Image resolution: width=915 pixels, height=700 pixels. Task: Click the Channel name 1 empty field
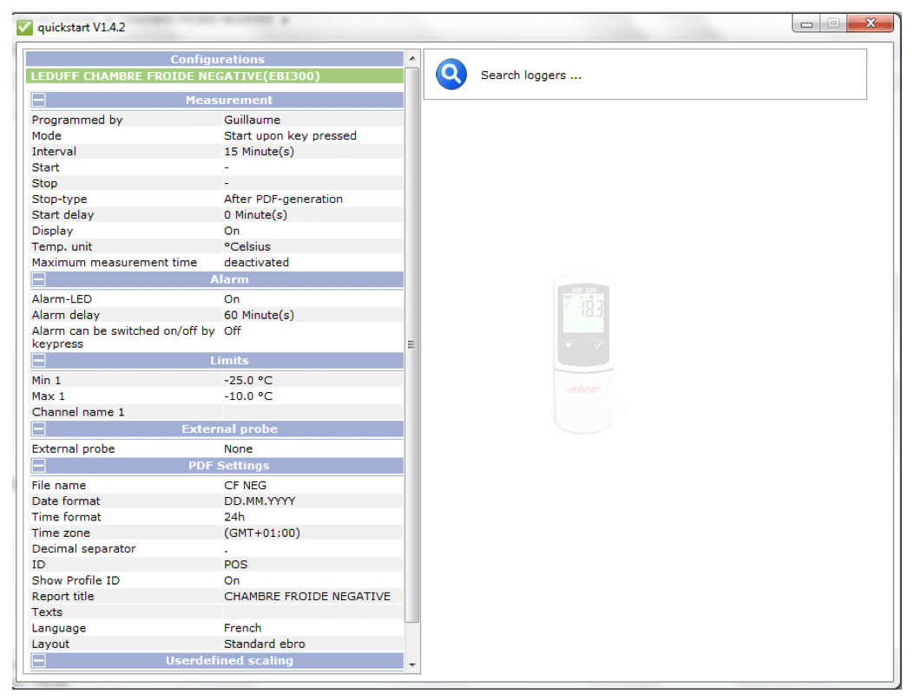313,412
